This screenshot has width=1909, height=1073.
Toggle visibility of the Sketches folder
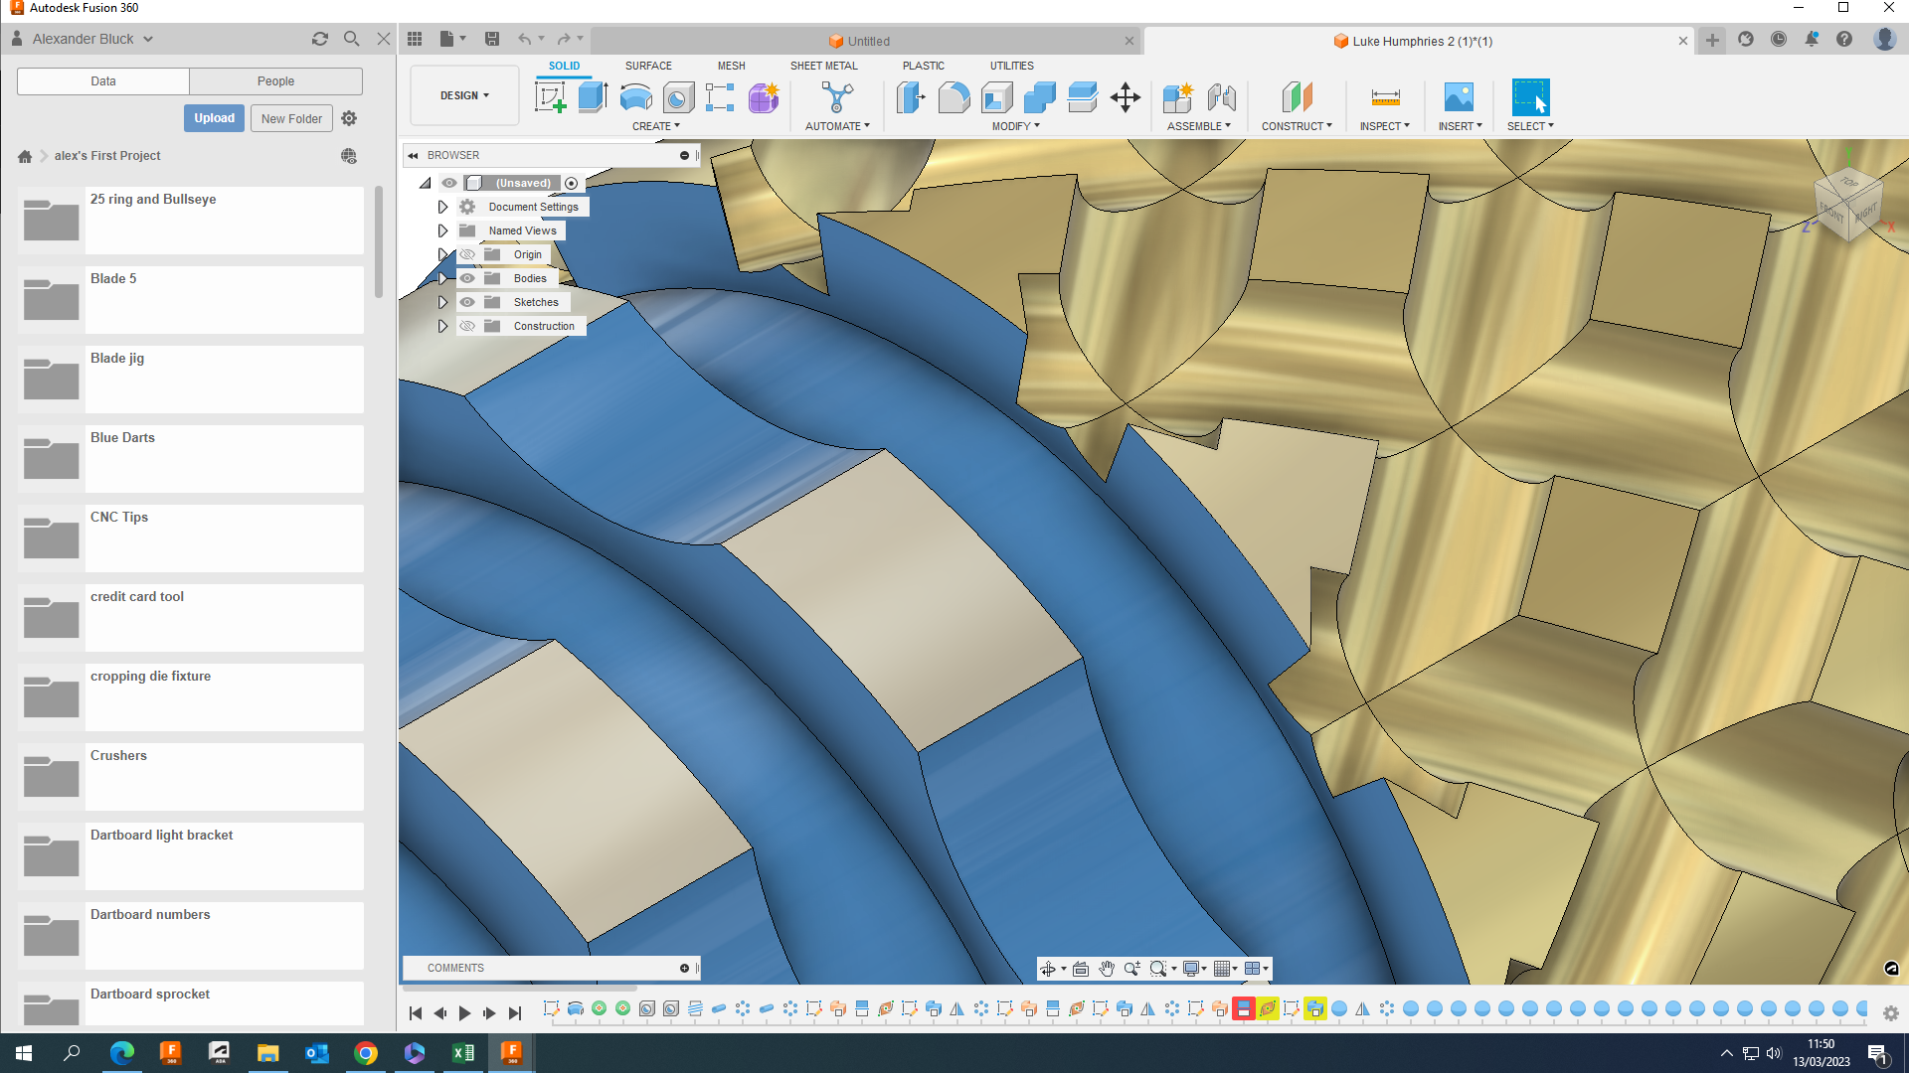[467, 302]
